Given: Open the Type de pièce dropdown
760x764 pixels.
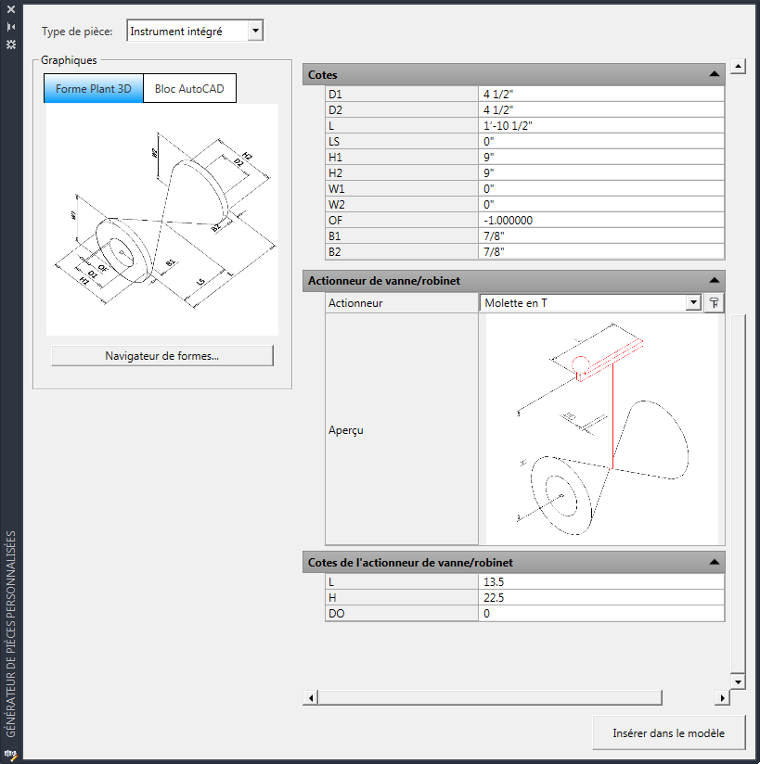Looking at the screenshot, I should click(x=255, y=31).
